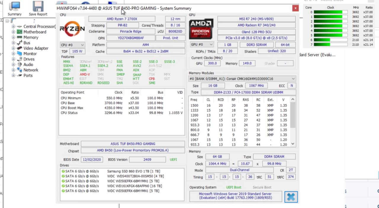The height and width of the screenshot is (208, 379).
Task: Click the MSI R7 240 (MS-V809) field
Action: 256,19
